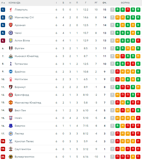This screenshot has height=160, width=142.
Task: Open the Brighton club crest
Action: (11, 72)
